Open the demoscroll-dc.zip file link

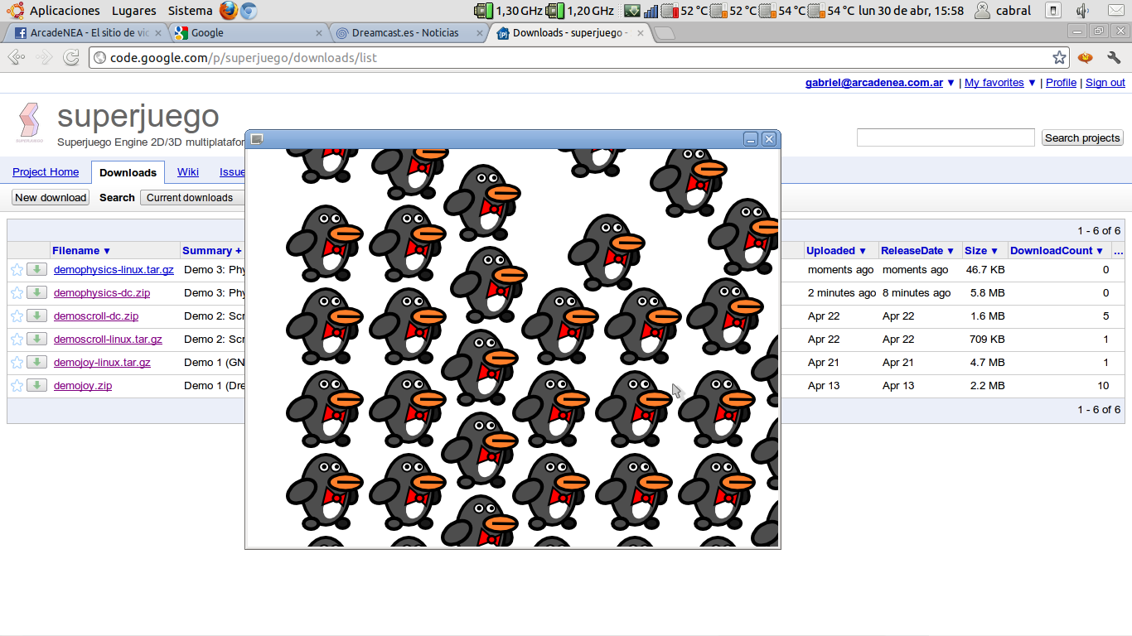tap(96, 316)
